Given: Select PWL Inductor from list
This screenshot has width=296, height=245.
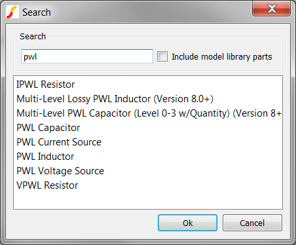Looking at the screenshot, I should (148, 157).
